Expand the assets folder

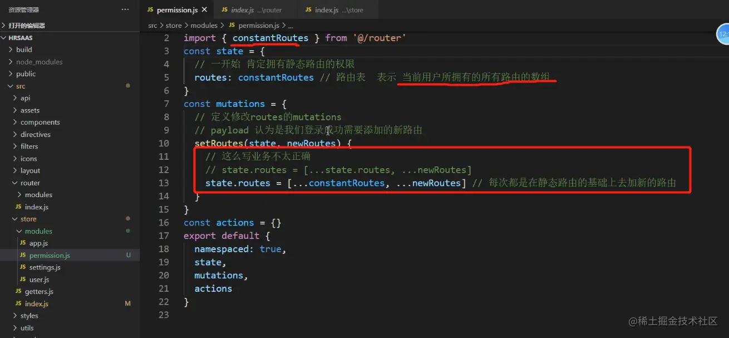(70, 110)
